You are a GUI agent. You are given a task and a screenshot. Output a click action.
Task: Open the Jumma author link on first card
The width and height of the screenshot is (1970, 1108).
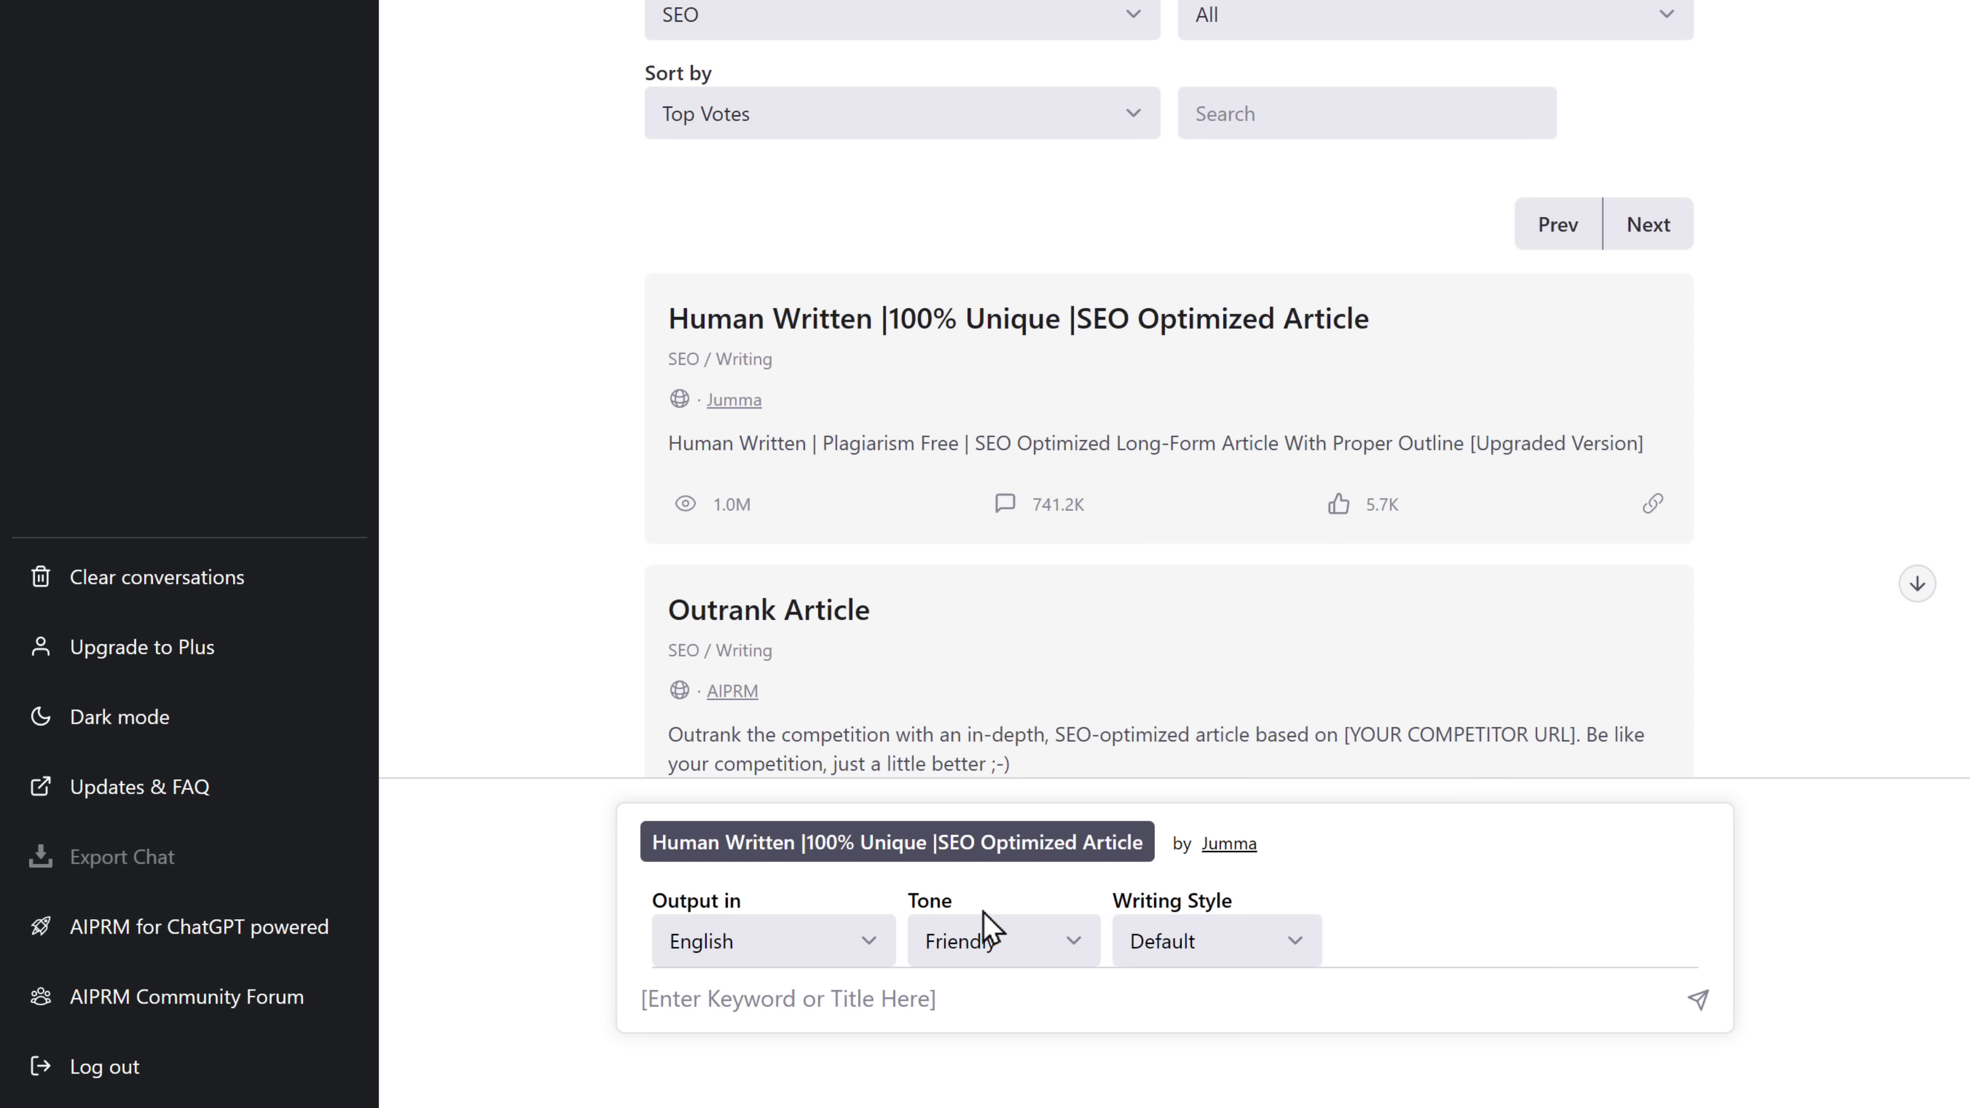[x=734, y=400]
